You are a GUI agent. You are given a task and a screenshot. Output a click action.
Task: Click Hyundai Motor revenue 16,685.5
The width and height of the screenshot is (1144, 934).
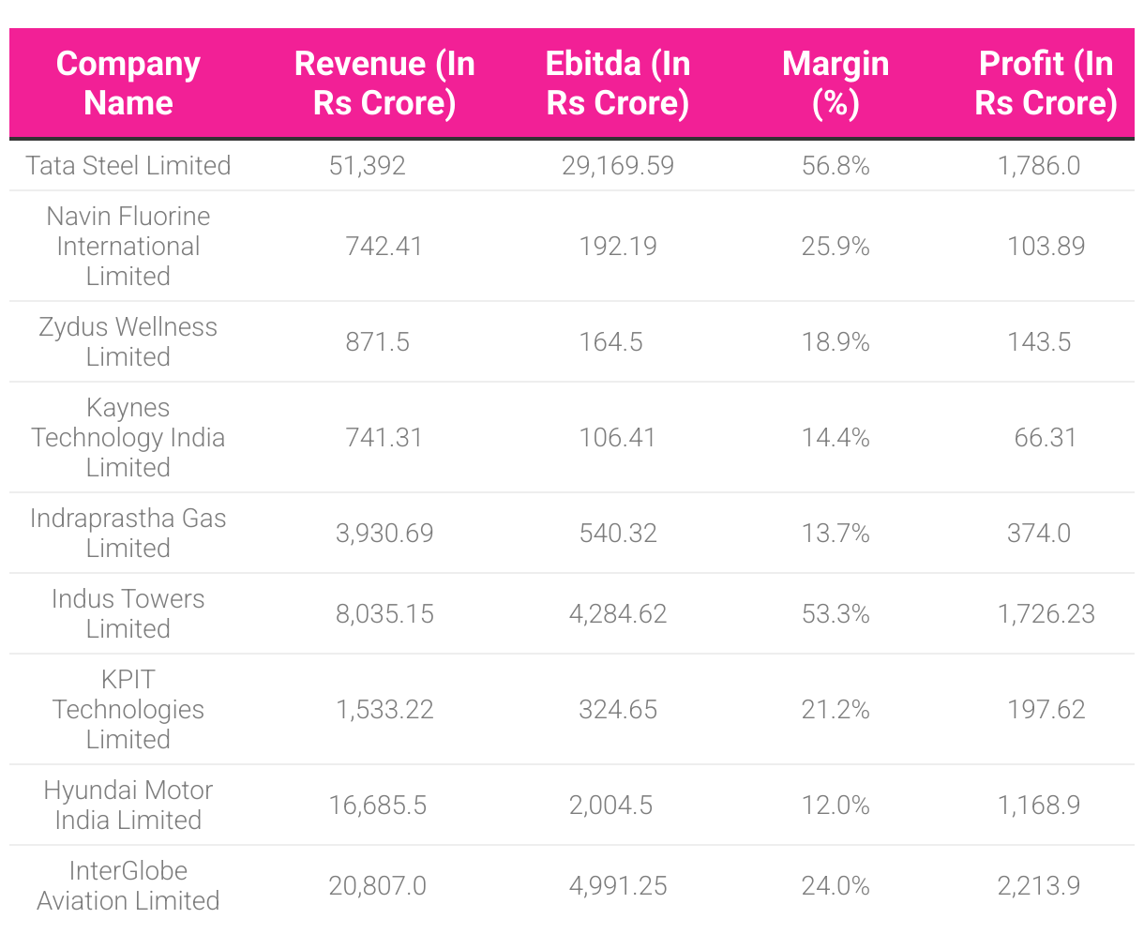pyautogui.click(x=378, y=806)
